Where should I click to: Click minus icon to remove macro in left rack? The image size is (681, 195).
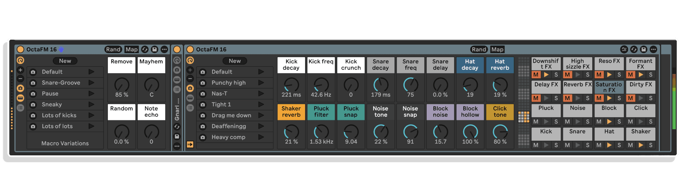point(21,79)
